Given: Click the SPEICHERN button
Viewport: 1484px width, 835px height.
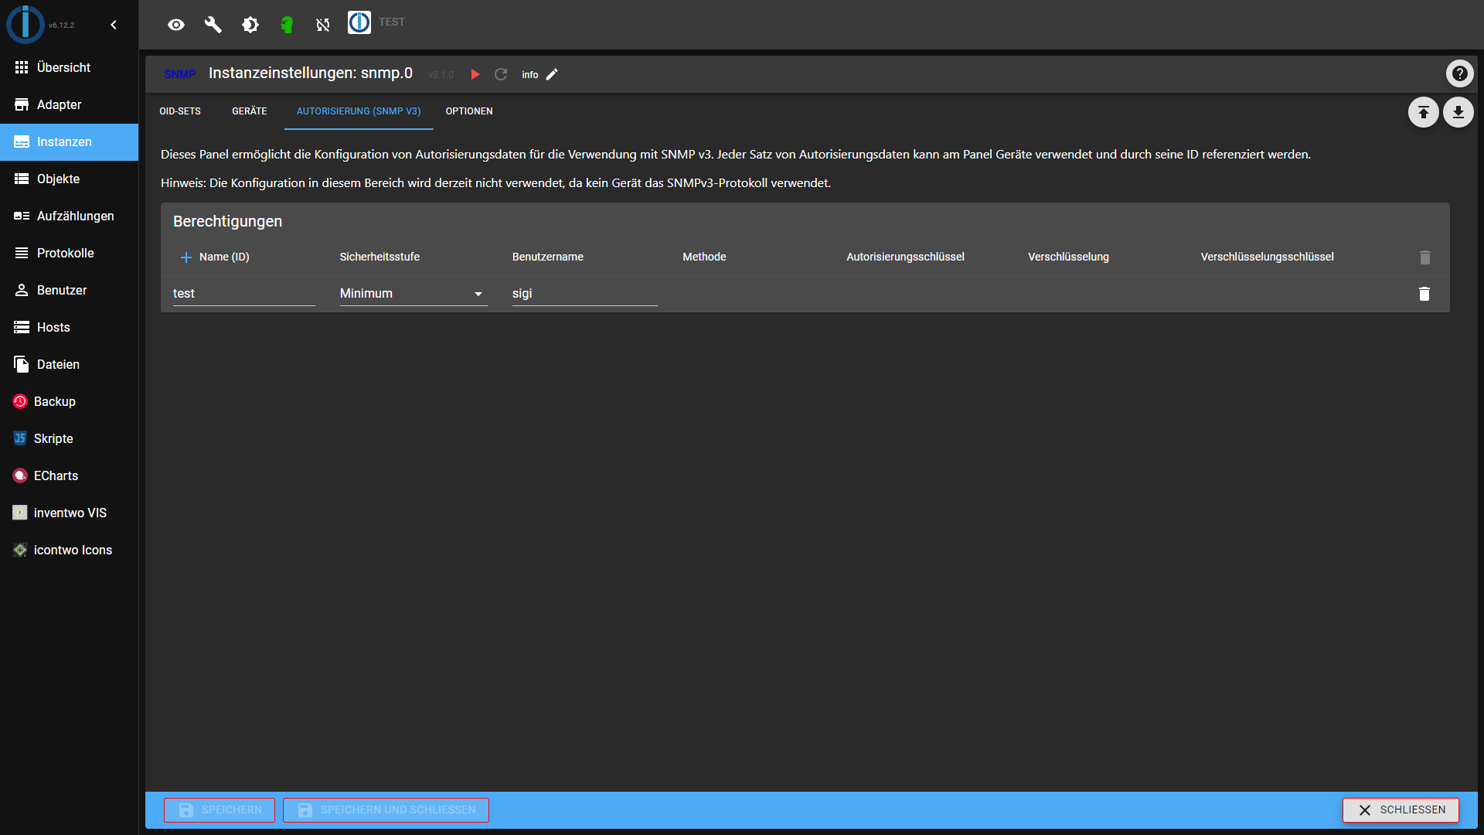Looking at the screenshot, I should coord(220,809).
